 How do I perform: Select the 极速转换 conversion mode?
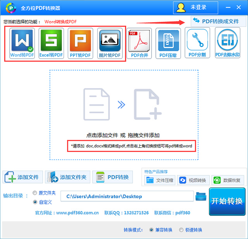(181, 230)
